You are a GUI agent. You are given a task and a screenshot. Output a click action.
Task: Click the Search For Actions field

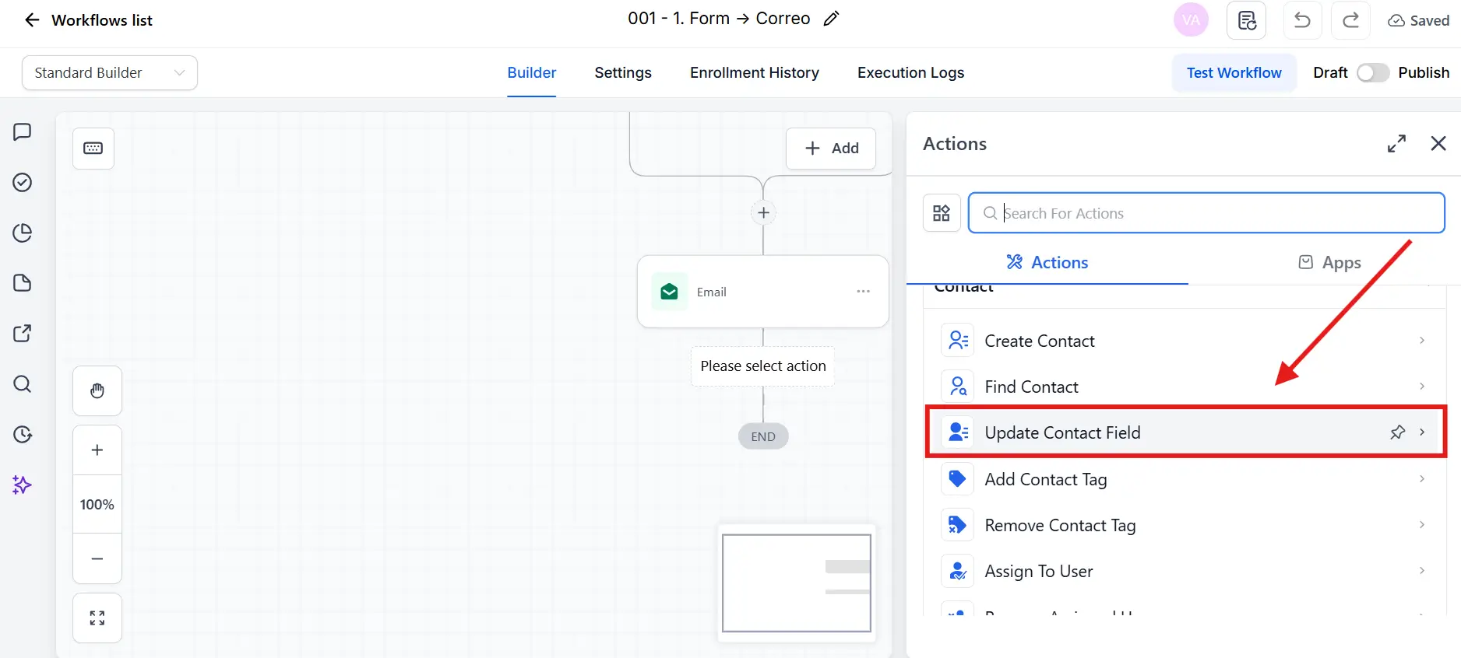coord(1206,213)
